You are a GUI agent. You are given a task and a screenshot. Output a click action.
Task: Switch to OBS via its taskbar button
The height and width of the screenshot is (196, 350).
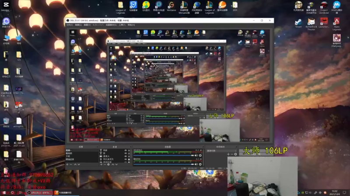click(40, 193)
